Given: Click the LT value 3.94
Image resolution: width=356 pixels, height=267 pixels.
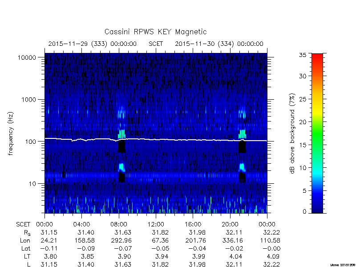Looking at the screenshot, I should 162,256.
